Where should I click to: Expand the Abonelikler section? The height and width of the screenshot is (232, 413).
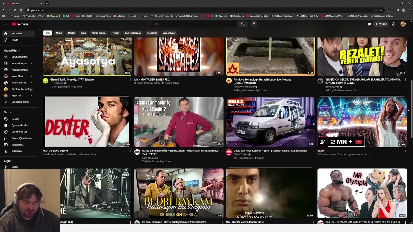pos(12,51)
